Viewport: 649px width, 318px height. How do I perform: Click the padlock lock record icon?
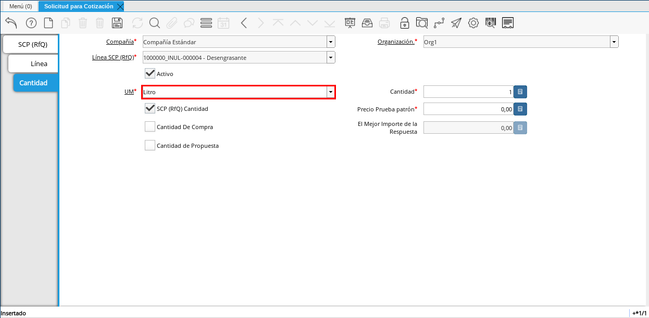405,23
